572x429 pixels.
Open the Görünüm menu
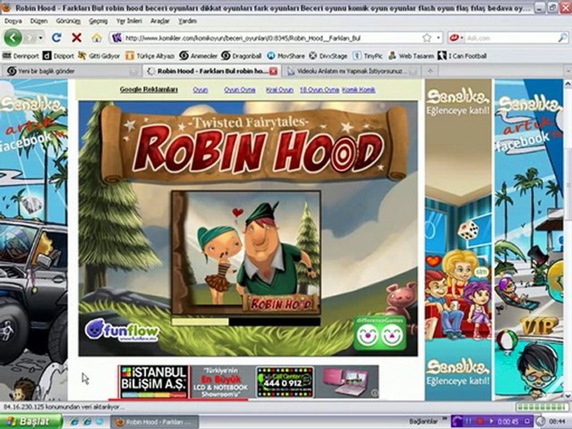tap(68, 21)
